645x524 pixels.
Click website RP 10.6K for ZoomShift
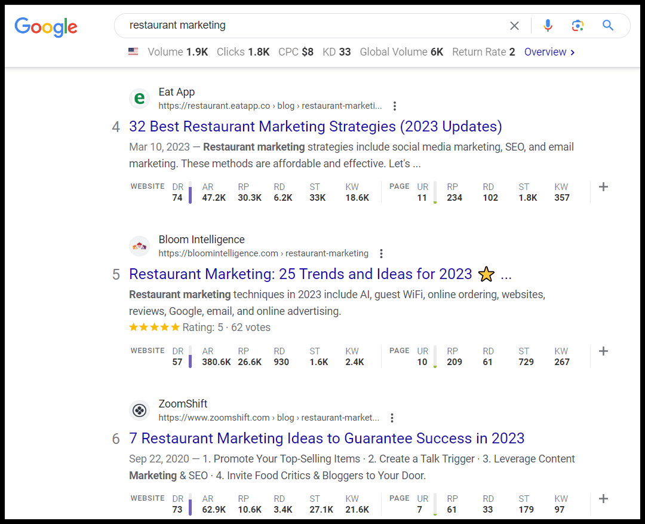[x=250, y=504]
